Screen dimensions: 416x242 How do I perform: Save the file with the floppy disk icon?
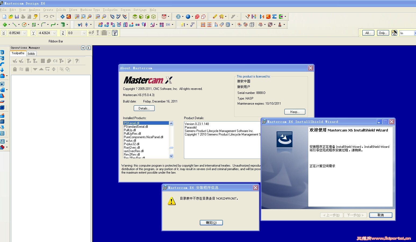17,17
